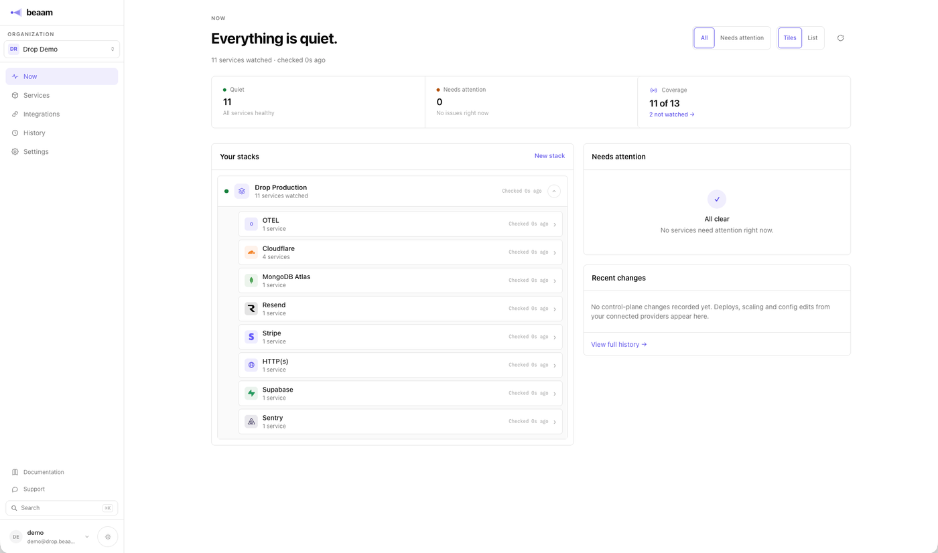Screen dimensions: 938x553
Task: Click the HTTP(s) globe icon
Action: (x=251, y=365)
